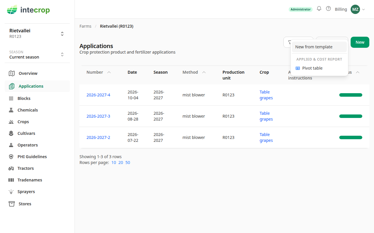374x233 pixels.
Task: Open the help question mark icon
Action: pos(328,9)
